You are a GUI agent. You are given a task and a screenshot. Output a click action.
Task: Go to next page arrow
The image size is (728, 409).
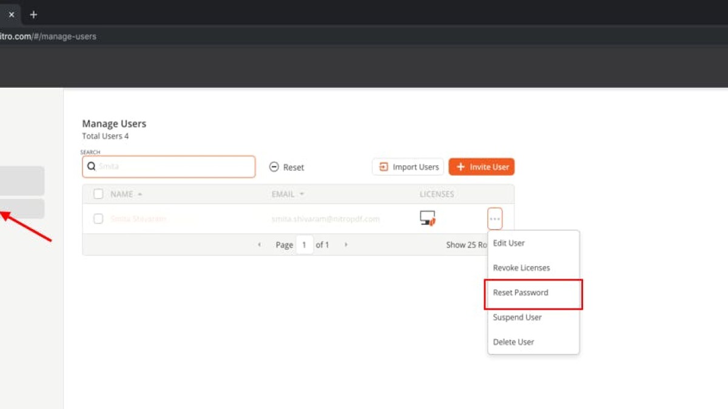346,245
